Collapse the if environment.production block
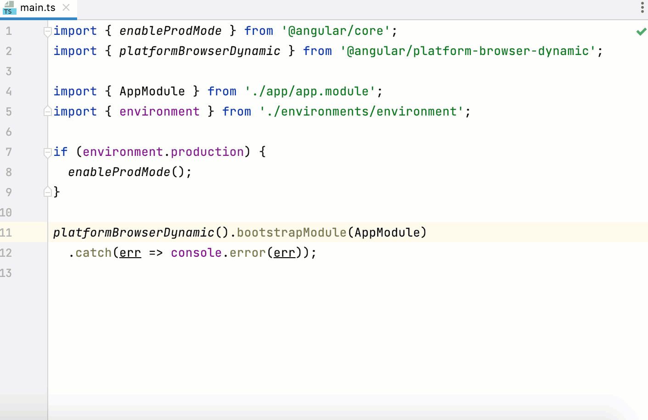This screenshot has width=648, height=420. 47,152
